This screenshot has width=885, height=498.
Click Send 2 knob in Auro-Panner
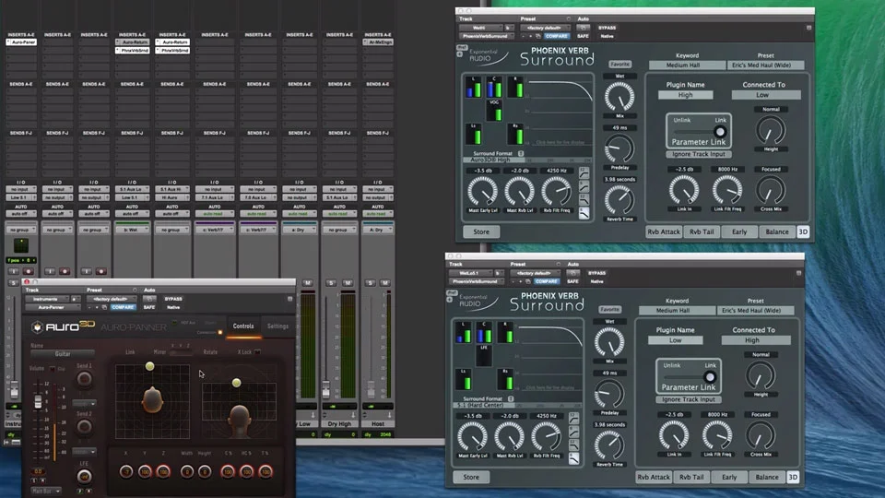84,427
